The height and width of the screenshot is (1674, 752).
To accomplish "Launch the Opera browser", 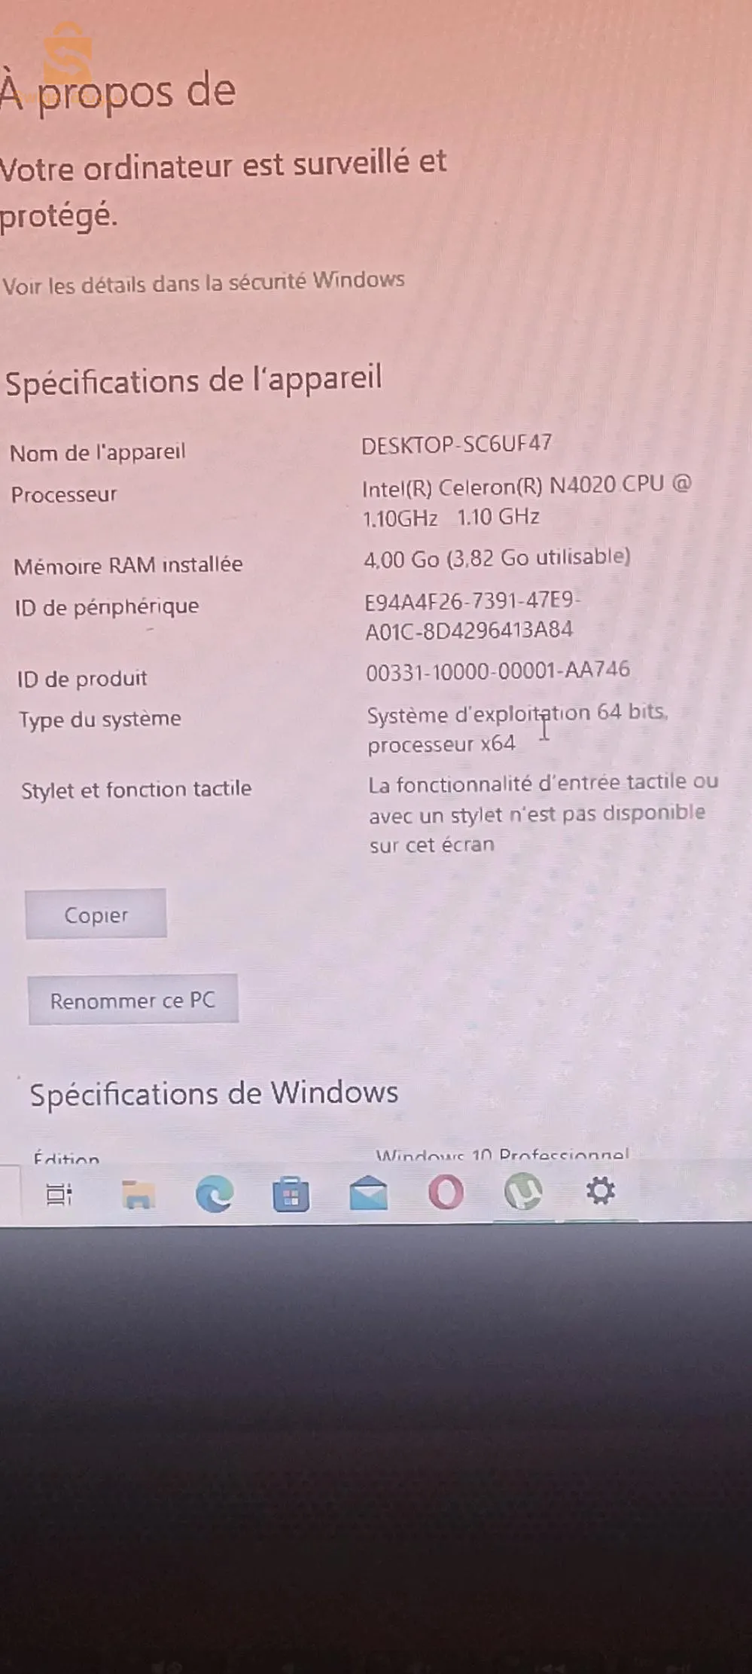I will (446, 1193).
